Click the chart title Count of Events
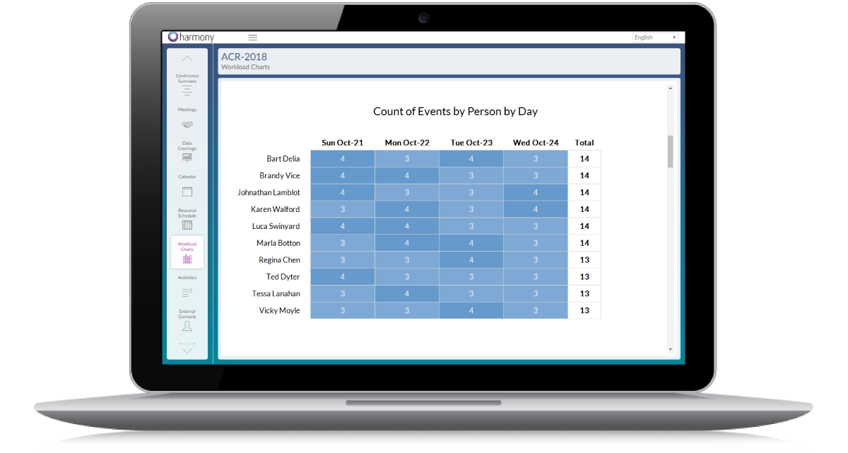Image resolution: width=848 pixels, height=453 pixels. 456,112
